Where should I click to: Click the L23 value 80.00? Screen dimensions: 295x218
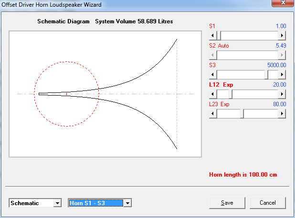(x=280, y=104)
